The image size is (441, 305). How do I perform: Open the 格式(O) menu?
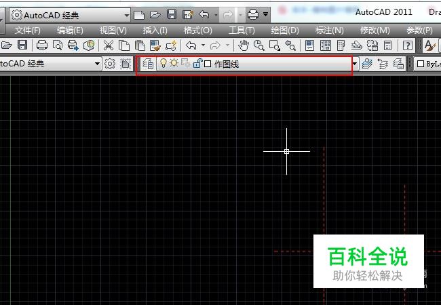coord(197,30)
